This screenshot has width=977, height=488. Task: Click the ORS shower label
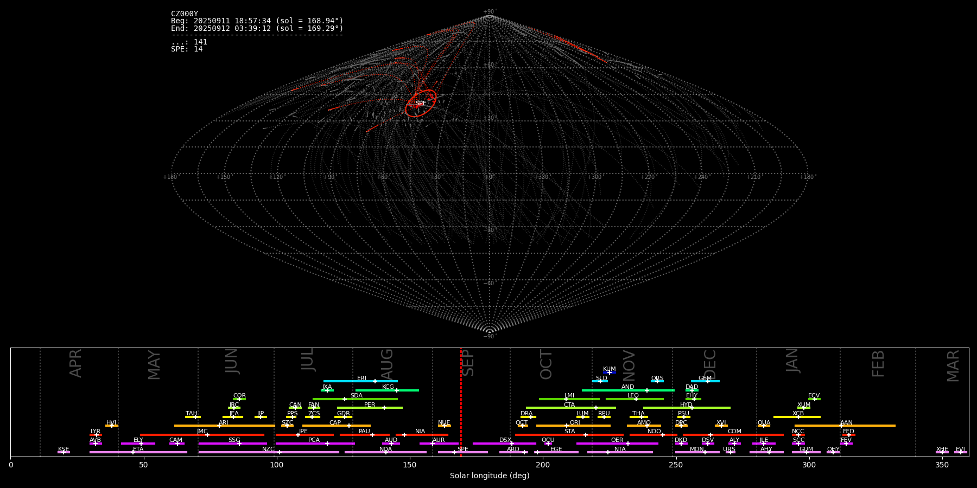click(x=657, y=378)
